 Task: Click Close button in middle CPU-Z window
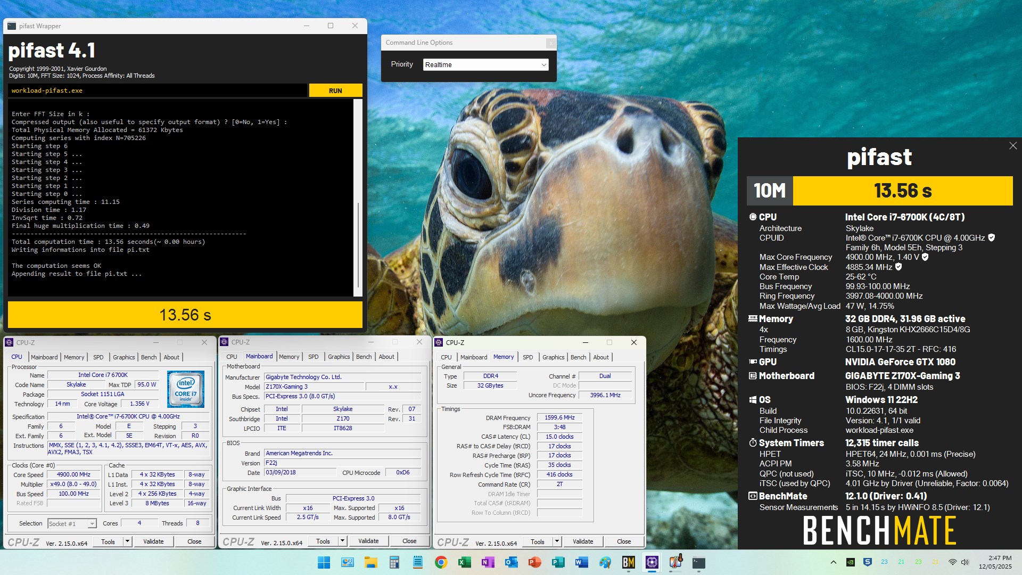point(409,541)
